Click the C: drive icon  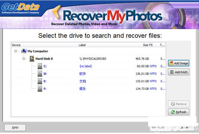pyautogui.click(x=40, y=66)
